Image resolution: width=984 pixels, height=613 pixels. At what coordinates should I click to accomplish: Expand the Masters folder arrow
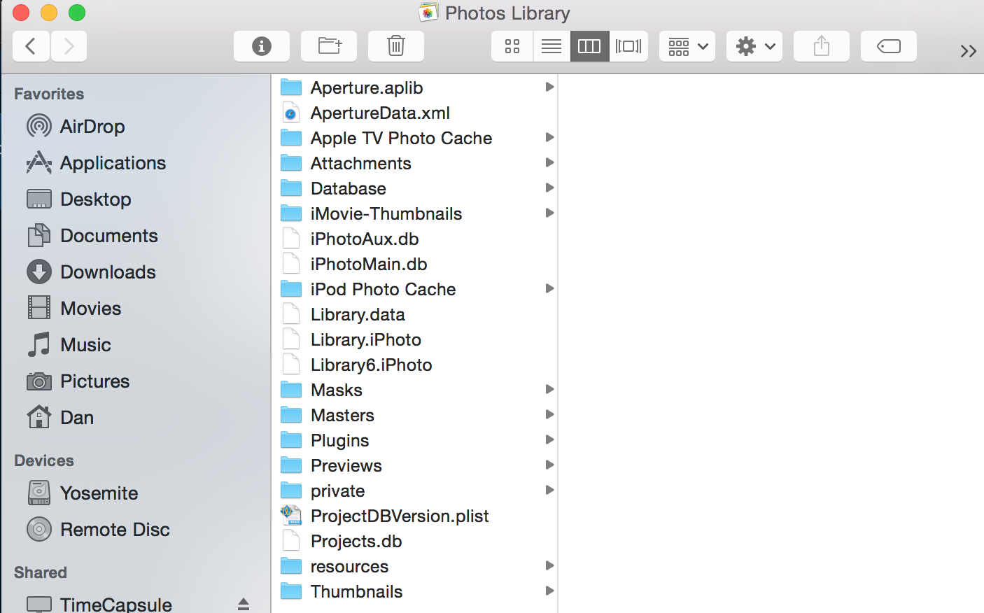coord(549,414)
